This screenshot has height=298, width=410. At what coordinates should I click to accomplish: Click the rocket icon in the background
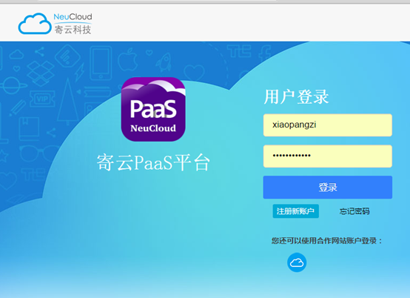pyautogui.click(x=164, y=62)
